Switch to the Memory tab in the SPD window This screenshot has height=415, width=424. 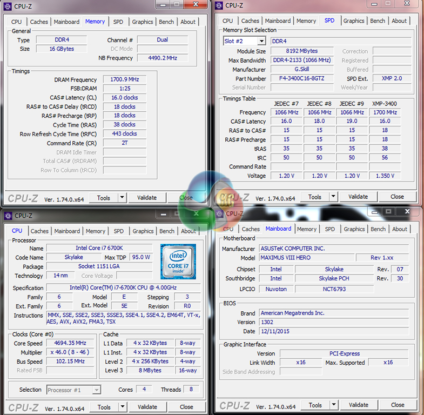[x=306, y=21]
